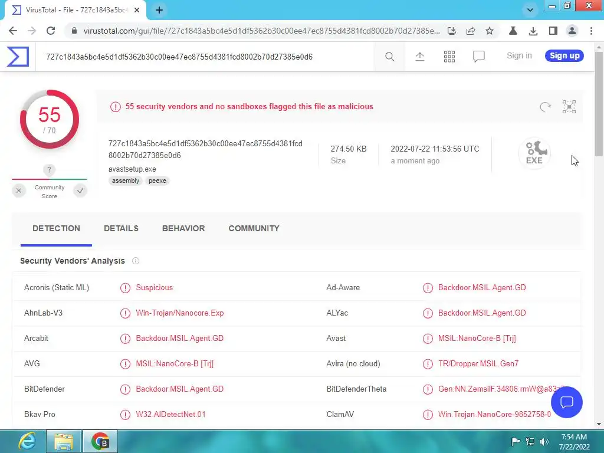Click the Sign in link
This screenshot has height=453, width=604.
(519, 56)
